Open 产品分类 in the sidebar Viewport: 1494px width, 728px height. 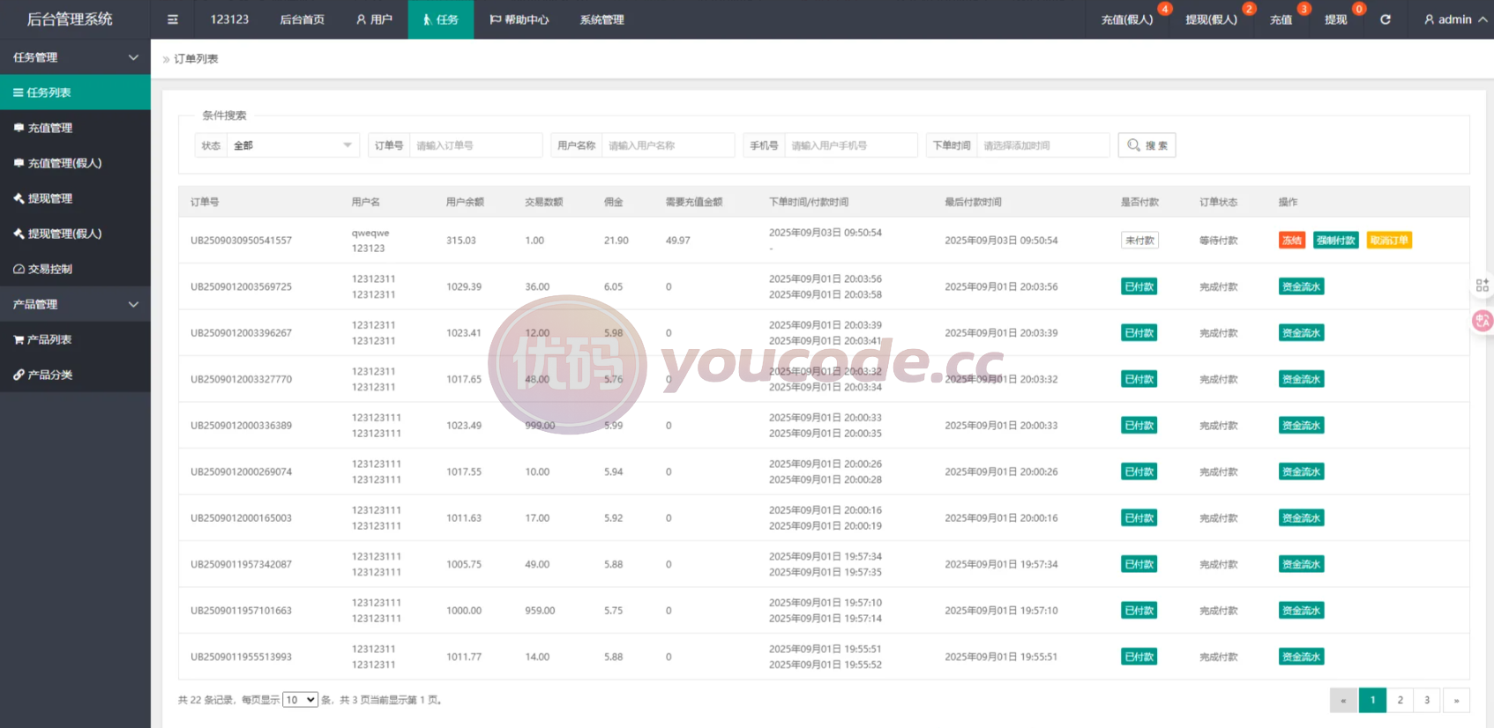75,375
